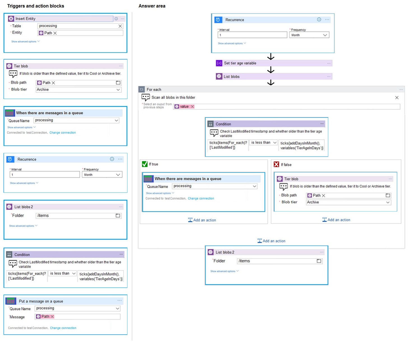
Task: Select the green If true checkmark
Action: 145,164
